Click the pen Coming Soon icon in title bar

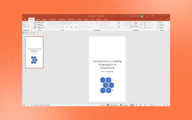(x=148, y=16)
